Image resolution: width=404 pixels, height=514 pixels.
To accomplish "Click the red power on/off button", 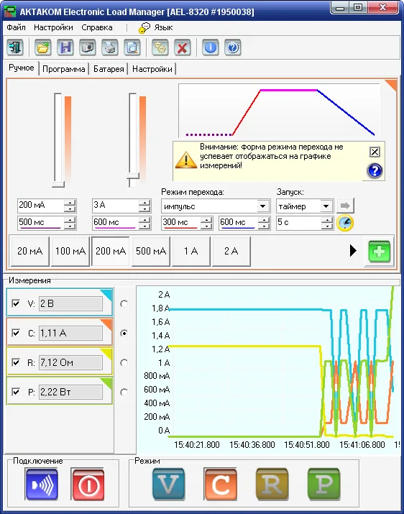I will pyautogui.click(x=88, y=485).
